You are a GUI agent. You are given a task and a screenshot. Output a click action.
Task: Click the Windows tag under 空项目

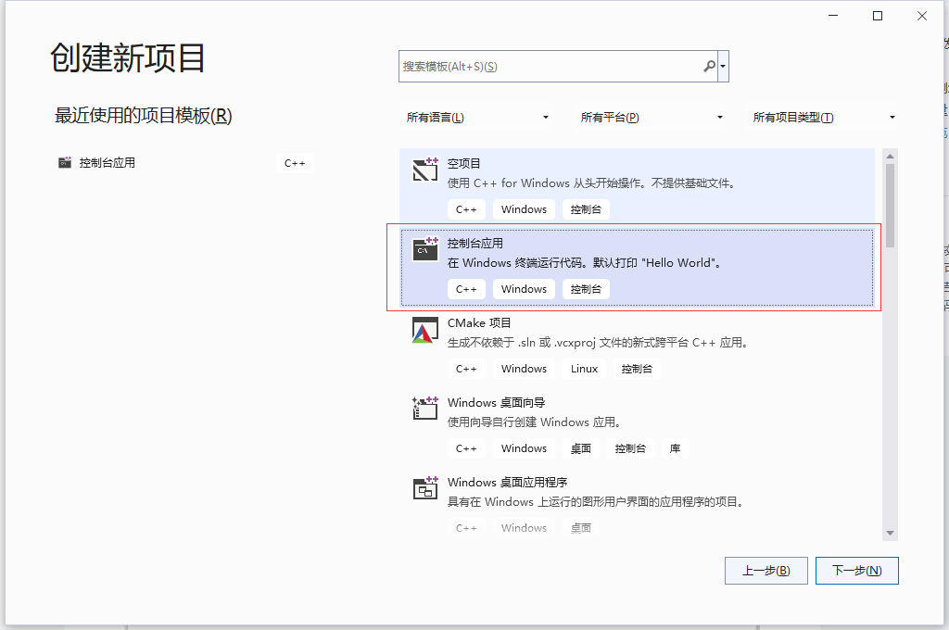coord(525,209)
